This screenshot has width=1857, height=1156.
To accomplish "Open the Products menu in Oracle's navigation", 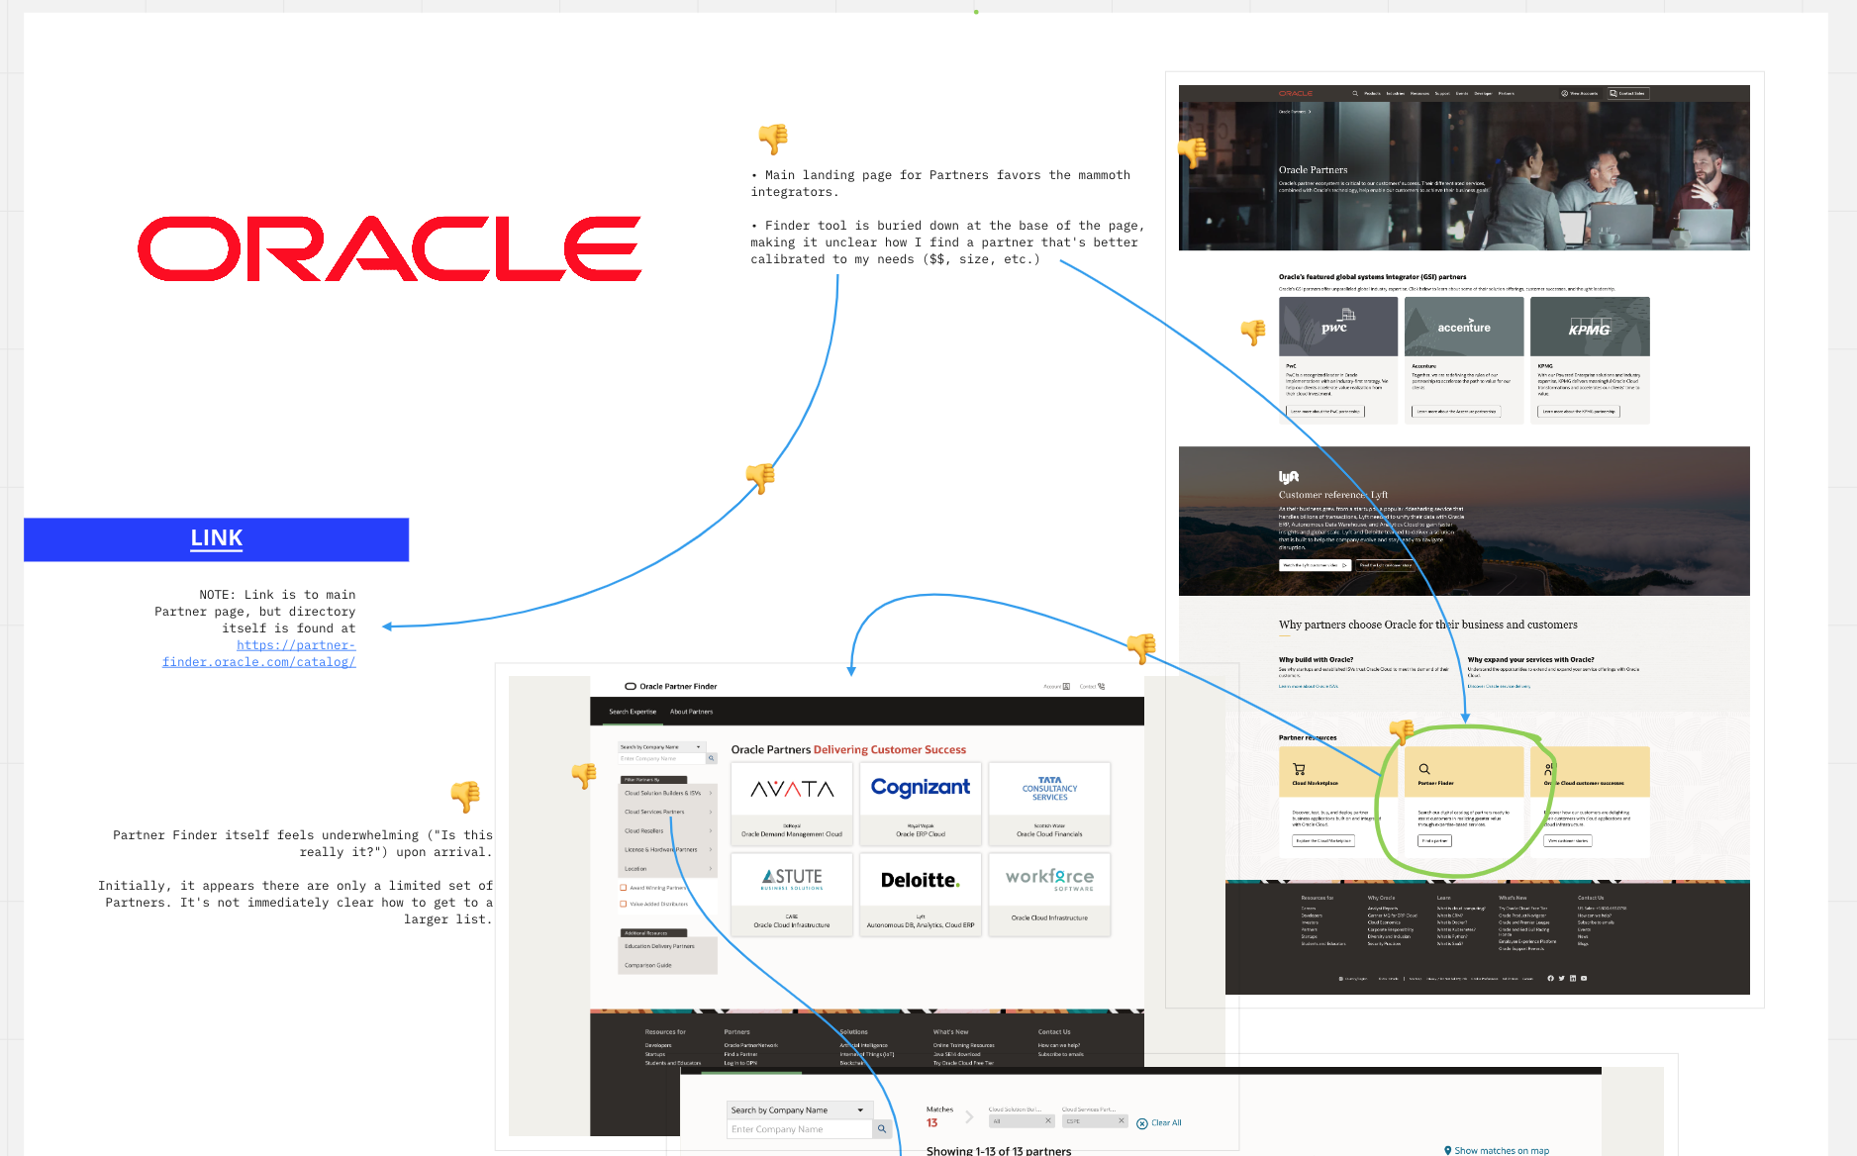I will (1372, 93).
